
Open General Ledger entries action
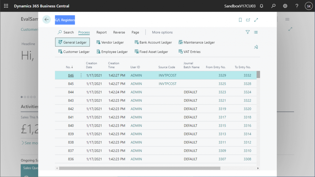click(72, 42)
